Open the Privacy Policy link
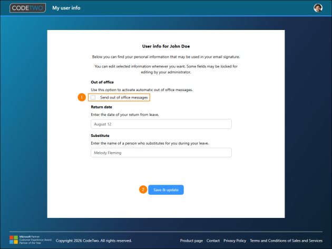 235,241
